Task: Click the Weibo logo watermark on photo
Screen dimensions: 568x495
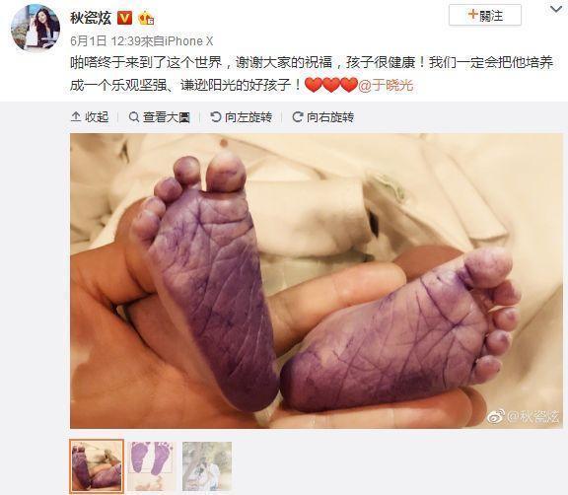Action: coord(496,416)
